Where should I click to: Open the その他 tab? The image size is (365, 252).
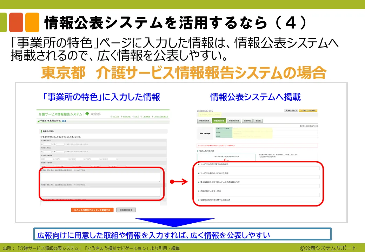258,121
